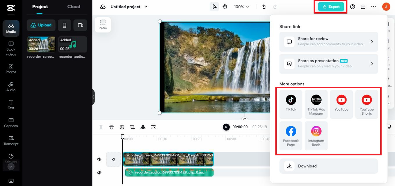
Task: Mute the audio track speaker
Action: coord(99,173)
